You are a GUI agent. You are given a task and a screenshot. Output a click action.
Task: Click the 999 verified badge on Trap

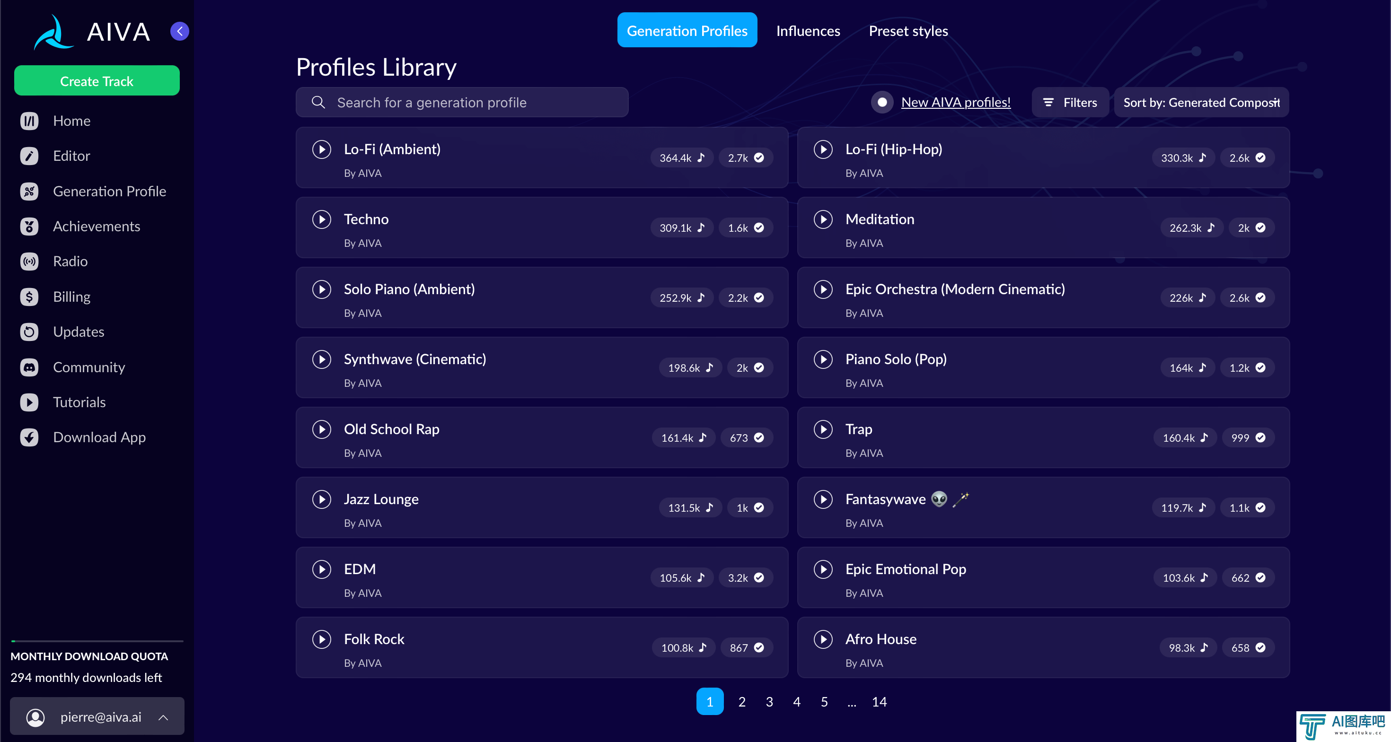1248,437
